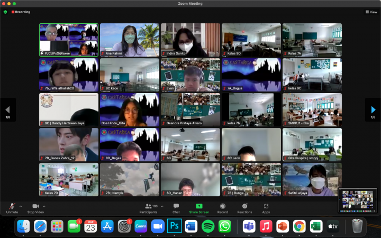Viewport: 381px width, 238px height.
Task: Open the View layout menu
Action: click(371, 12)
